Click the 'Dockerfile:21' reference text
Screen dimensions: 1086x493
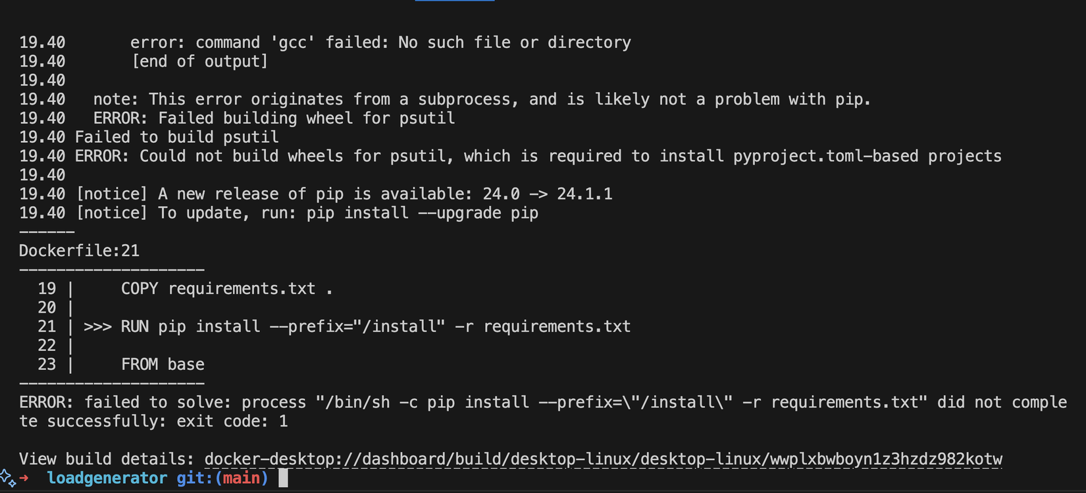coord(79,251)
